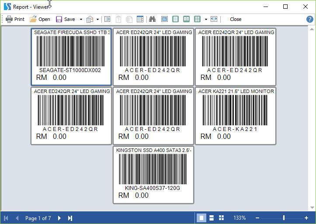The width and height of the screenshot is (316, 224).
Task: Select the multiple pages grid view icon
Action: click(197, 19)
